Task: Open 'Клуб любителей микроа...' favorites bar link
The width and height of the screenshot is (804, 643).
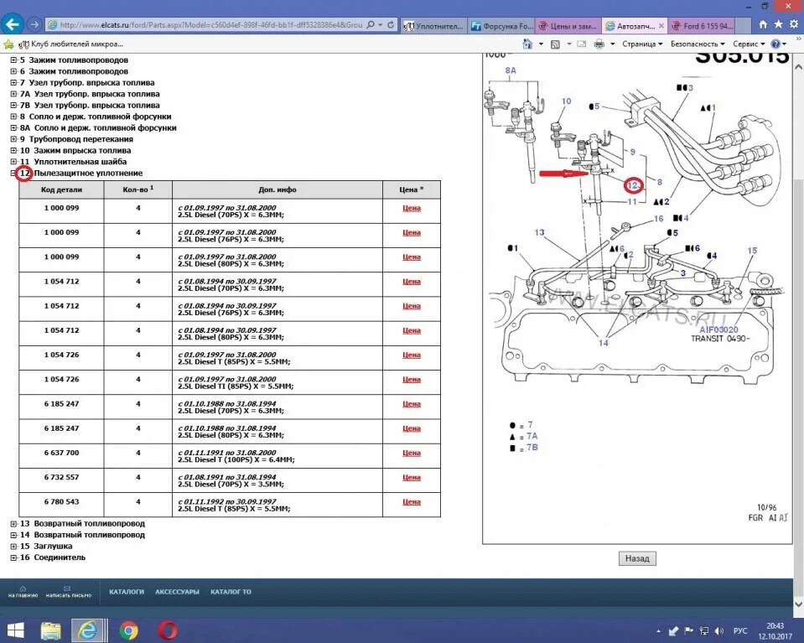Action: pos(70,44)
